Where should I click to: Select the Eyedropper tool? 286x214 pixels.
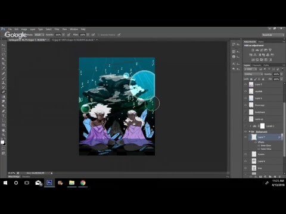(4, 68)
